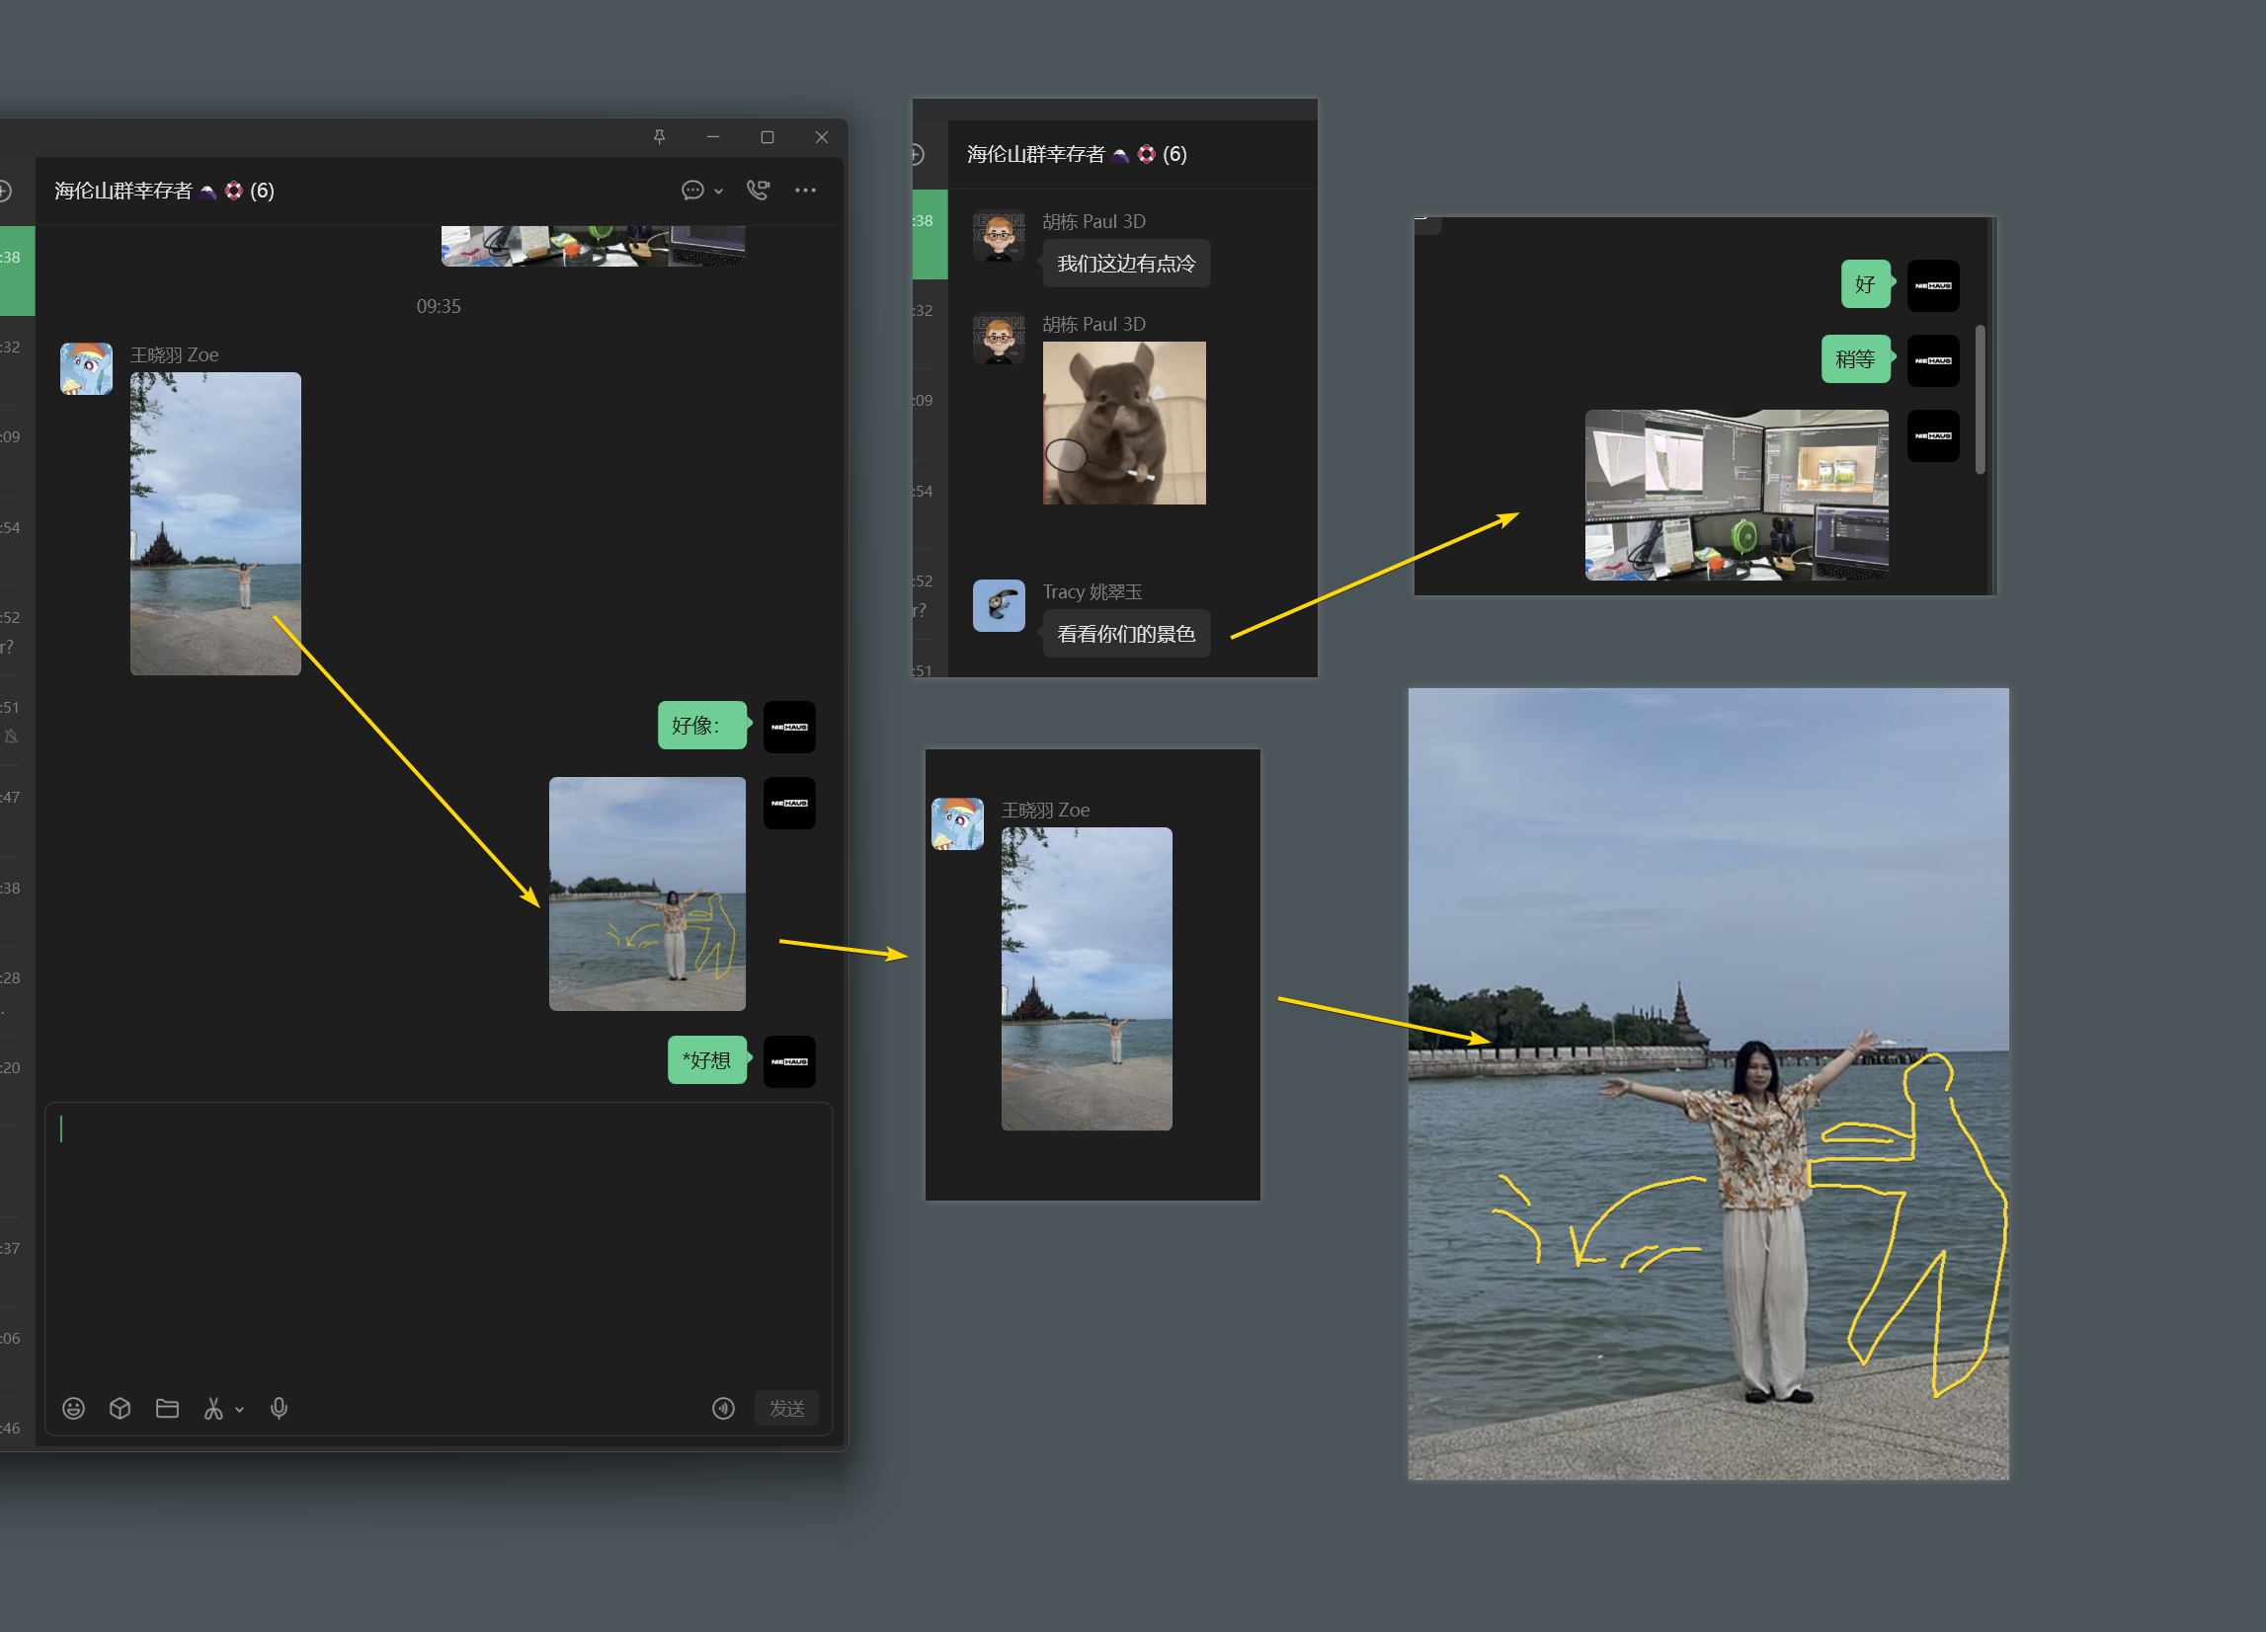Viewport: 2266px width, 1632px height.
Task: Start a voice call with phone icon
Action: click(759, 190)
